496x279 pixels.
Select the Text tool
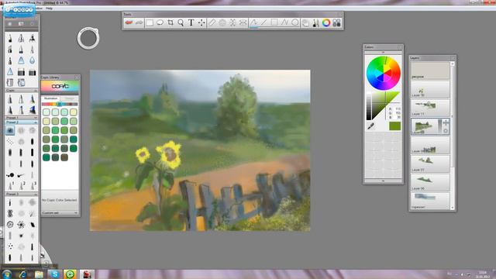191,22
